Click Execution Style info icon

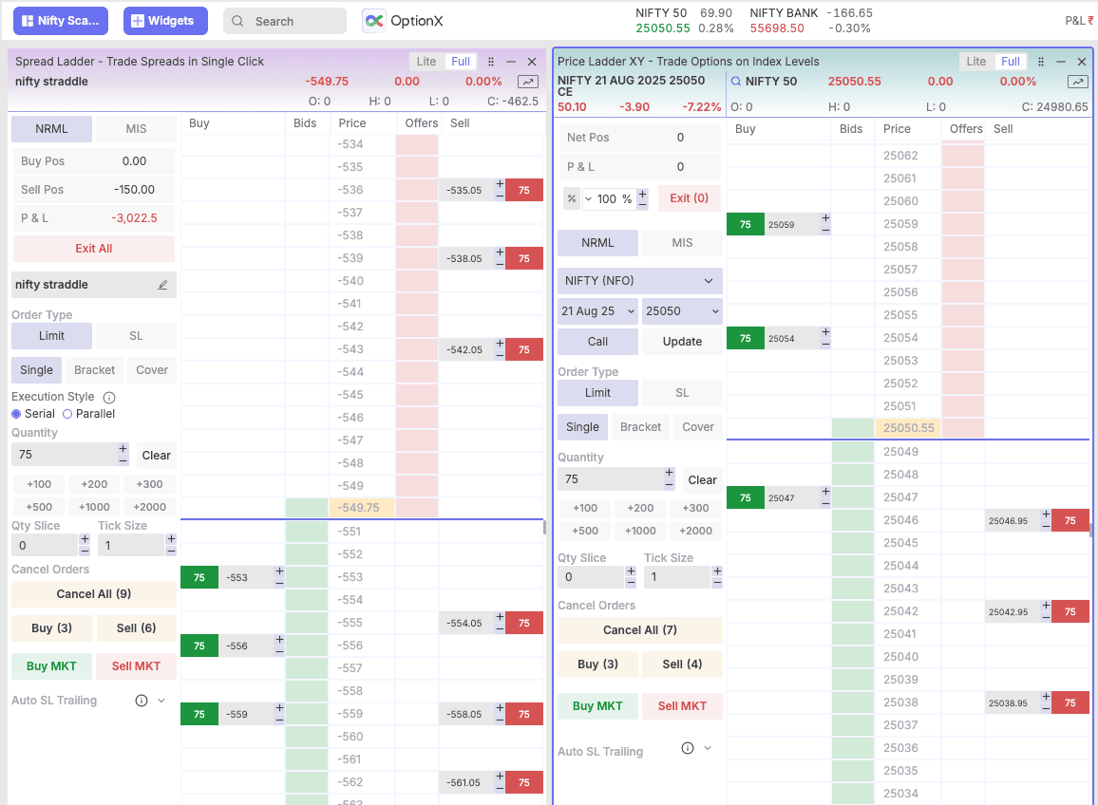tap(109, 398)
